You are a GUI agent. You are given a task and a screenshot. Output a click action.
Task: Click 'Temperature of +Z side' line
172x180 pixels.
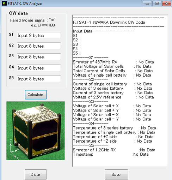pos(113,137)
